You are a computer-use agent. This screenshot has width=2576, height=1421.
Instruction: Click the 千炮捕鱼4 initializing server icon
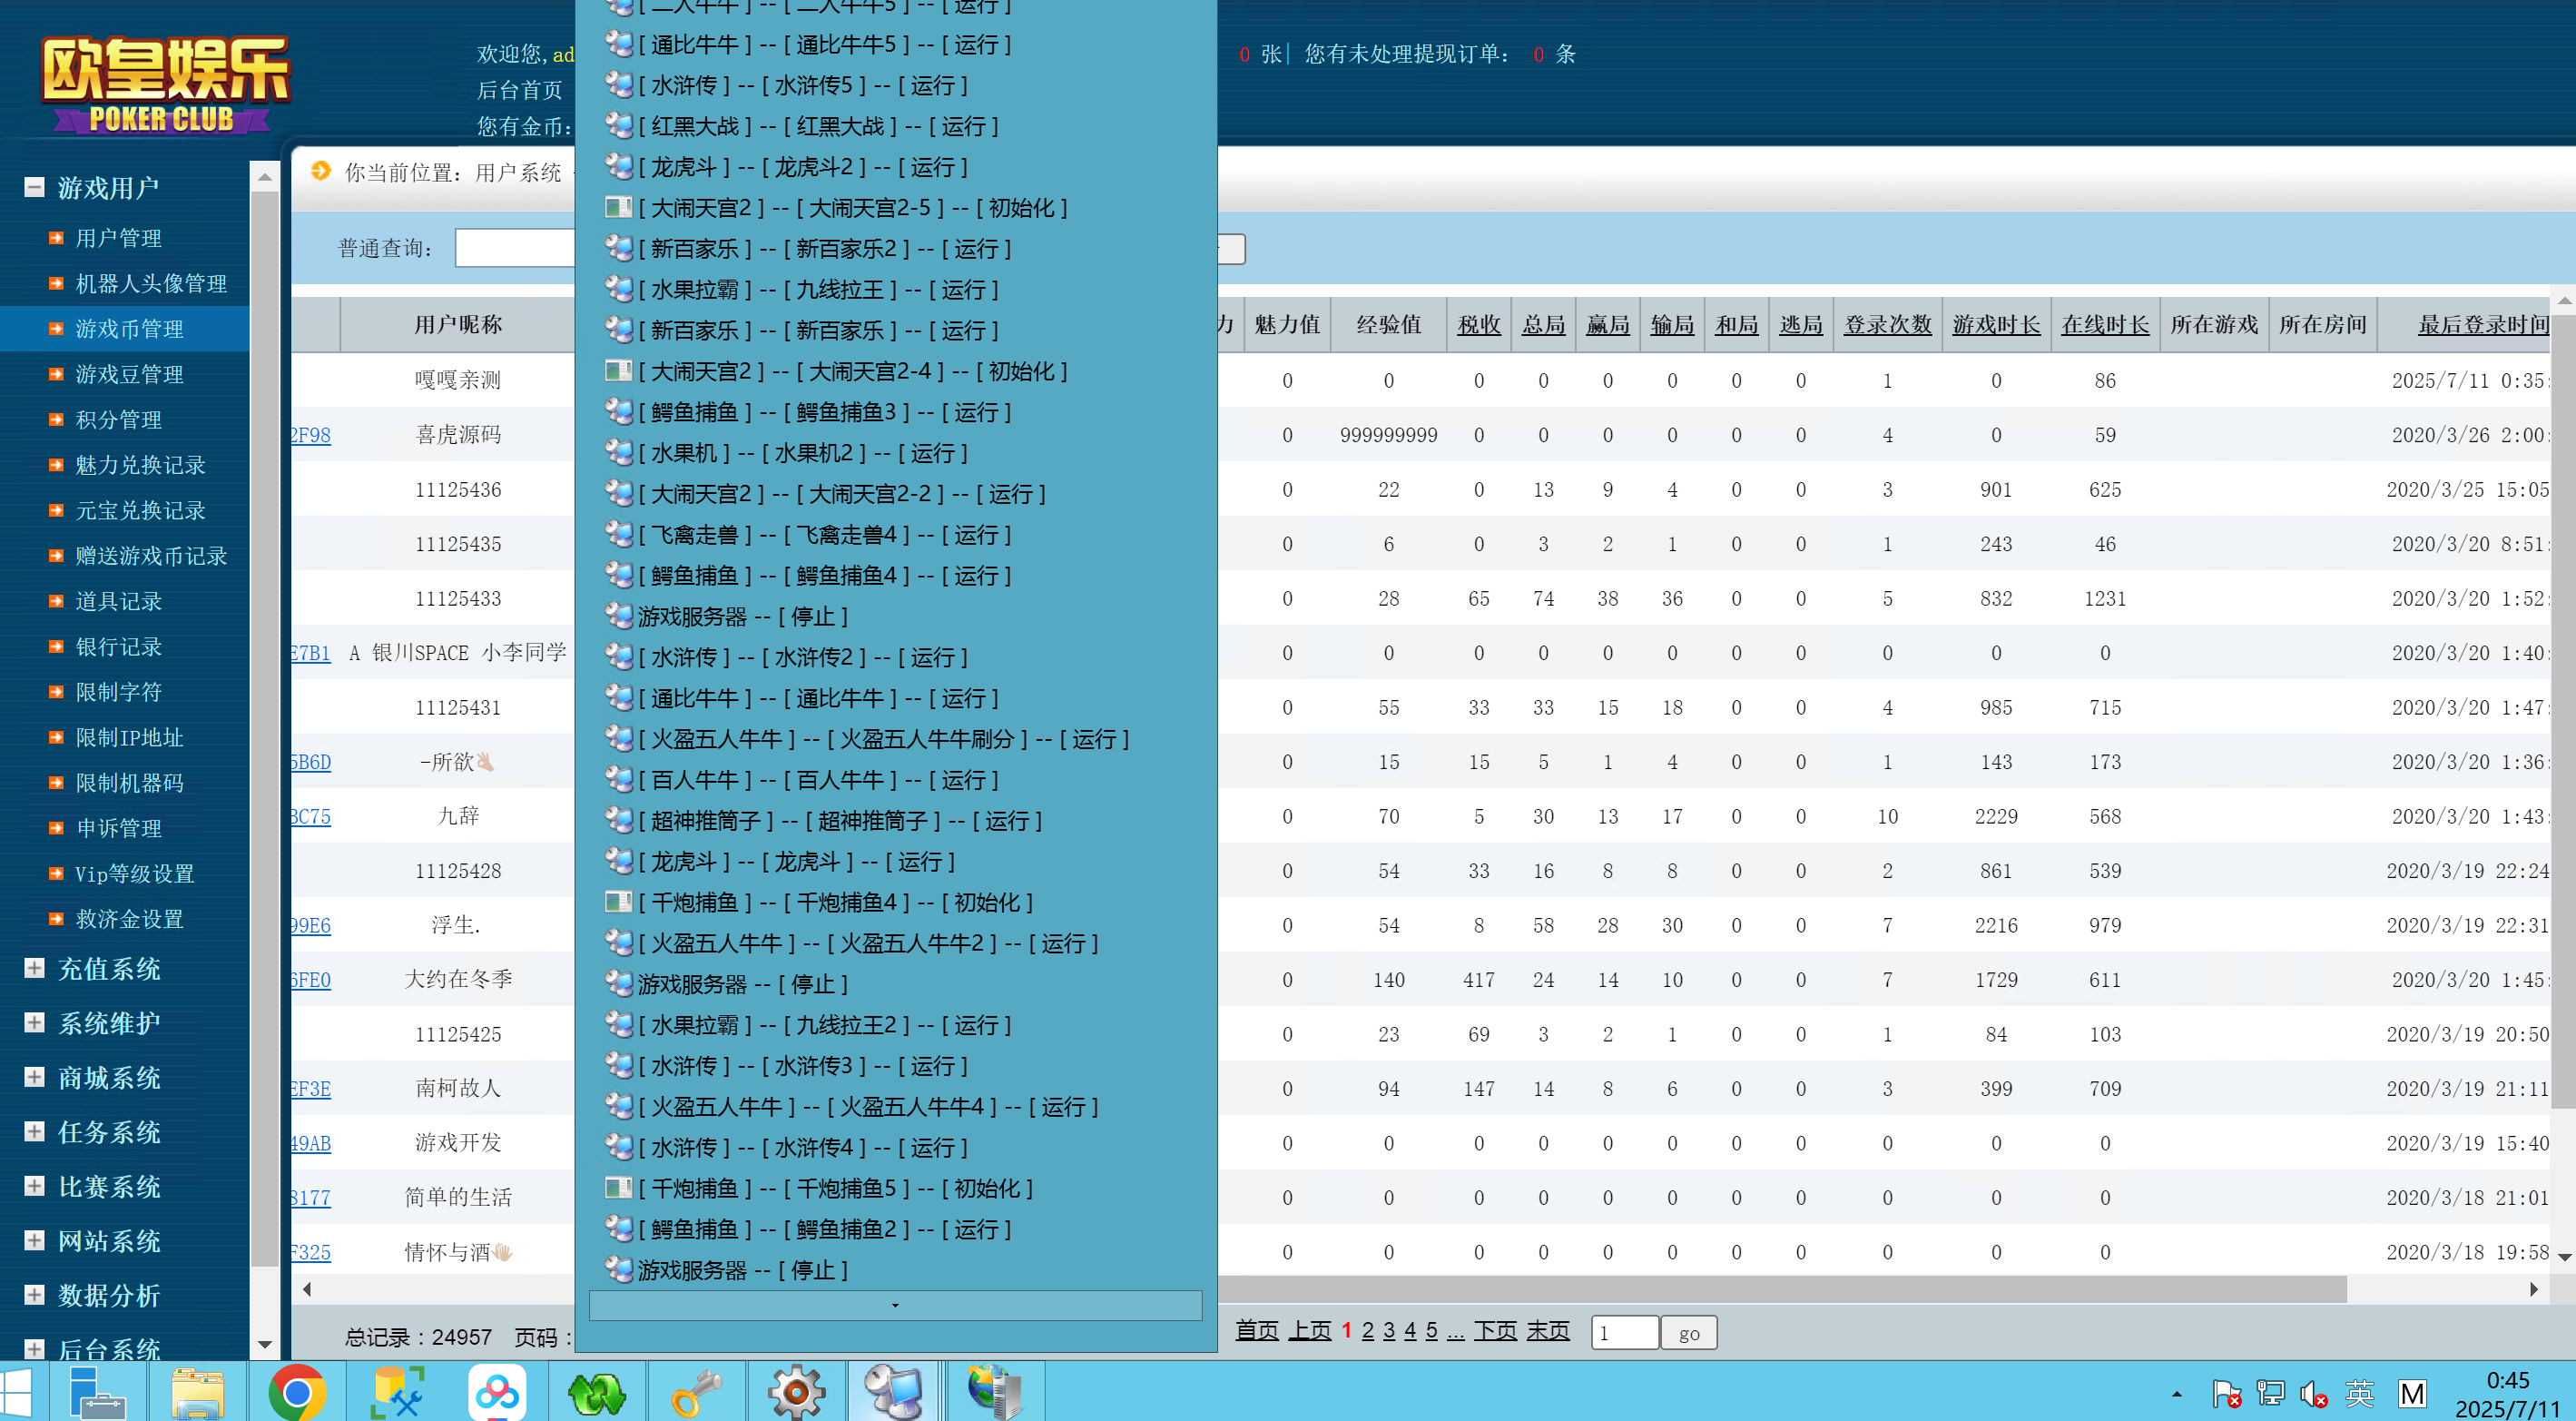(x=618, y=902)
